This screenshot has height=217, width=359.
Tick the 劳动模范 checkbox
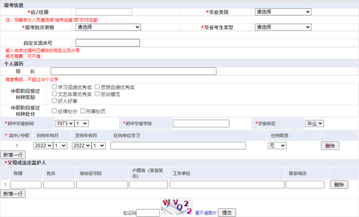[97, 94]
